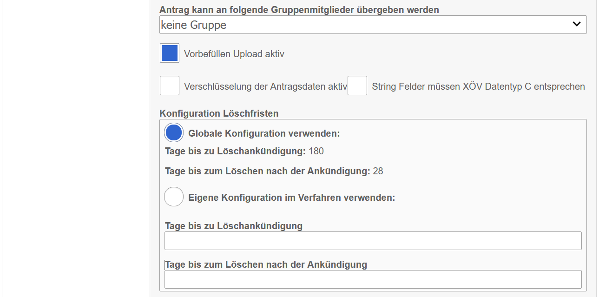Click the 'Eigene Konfiguration im Verfahren verwenden:' label
599x297 pixels.
point(292,197)
